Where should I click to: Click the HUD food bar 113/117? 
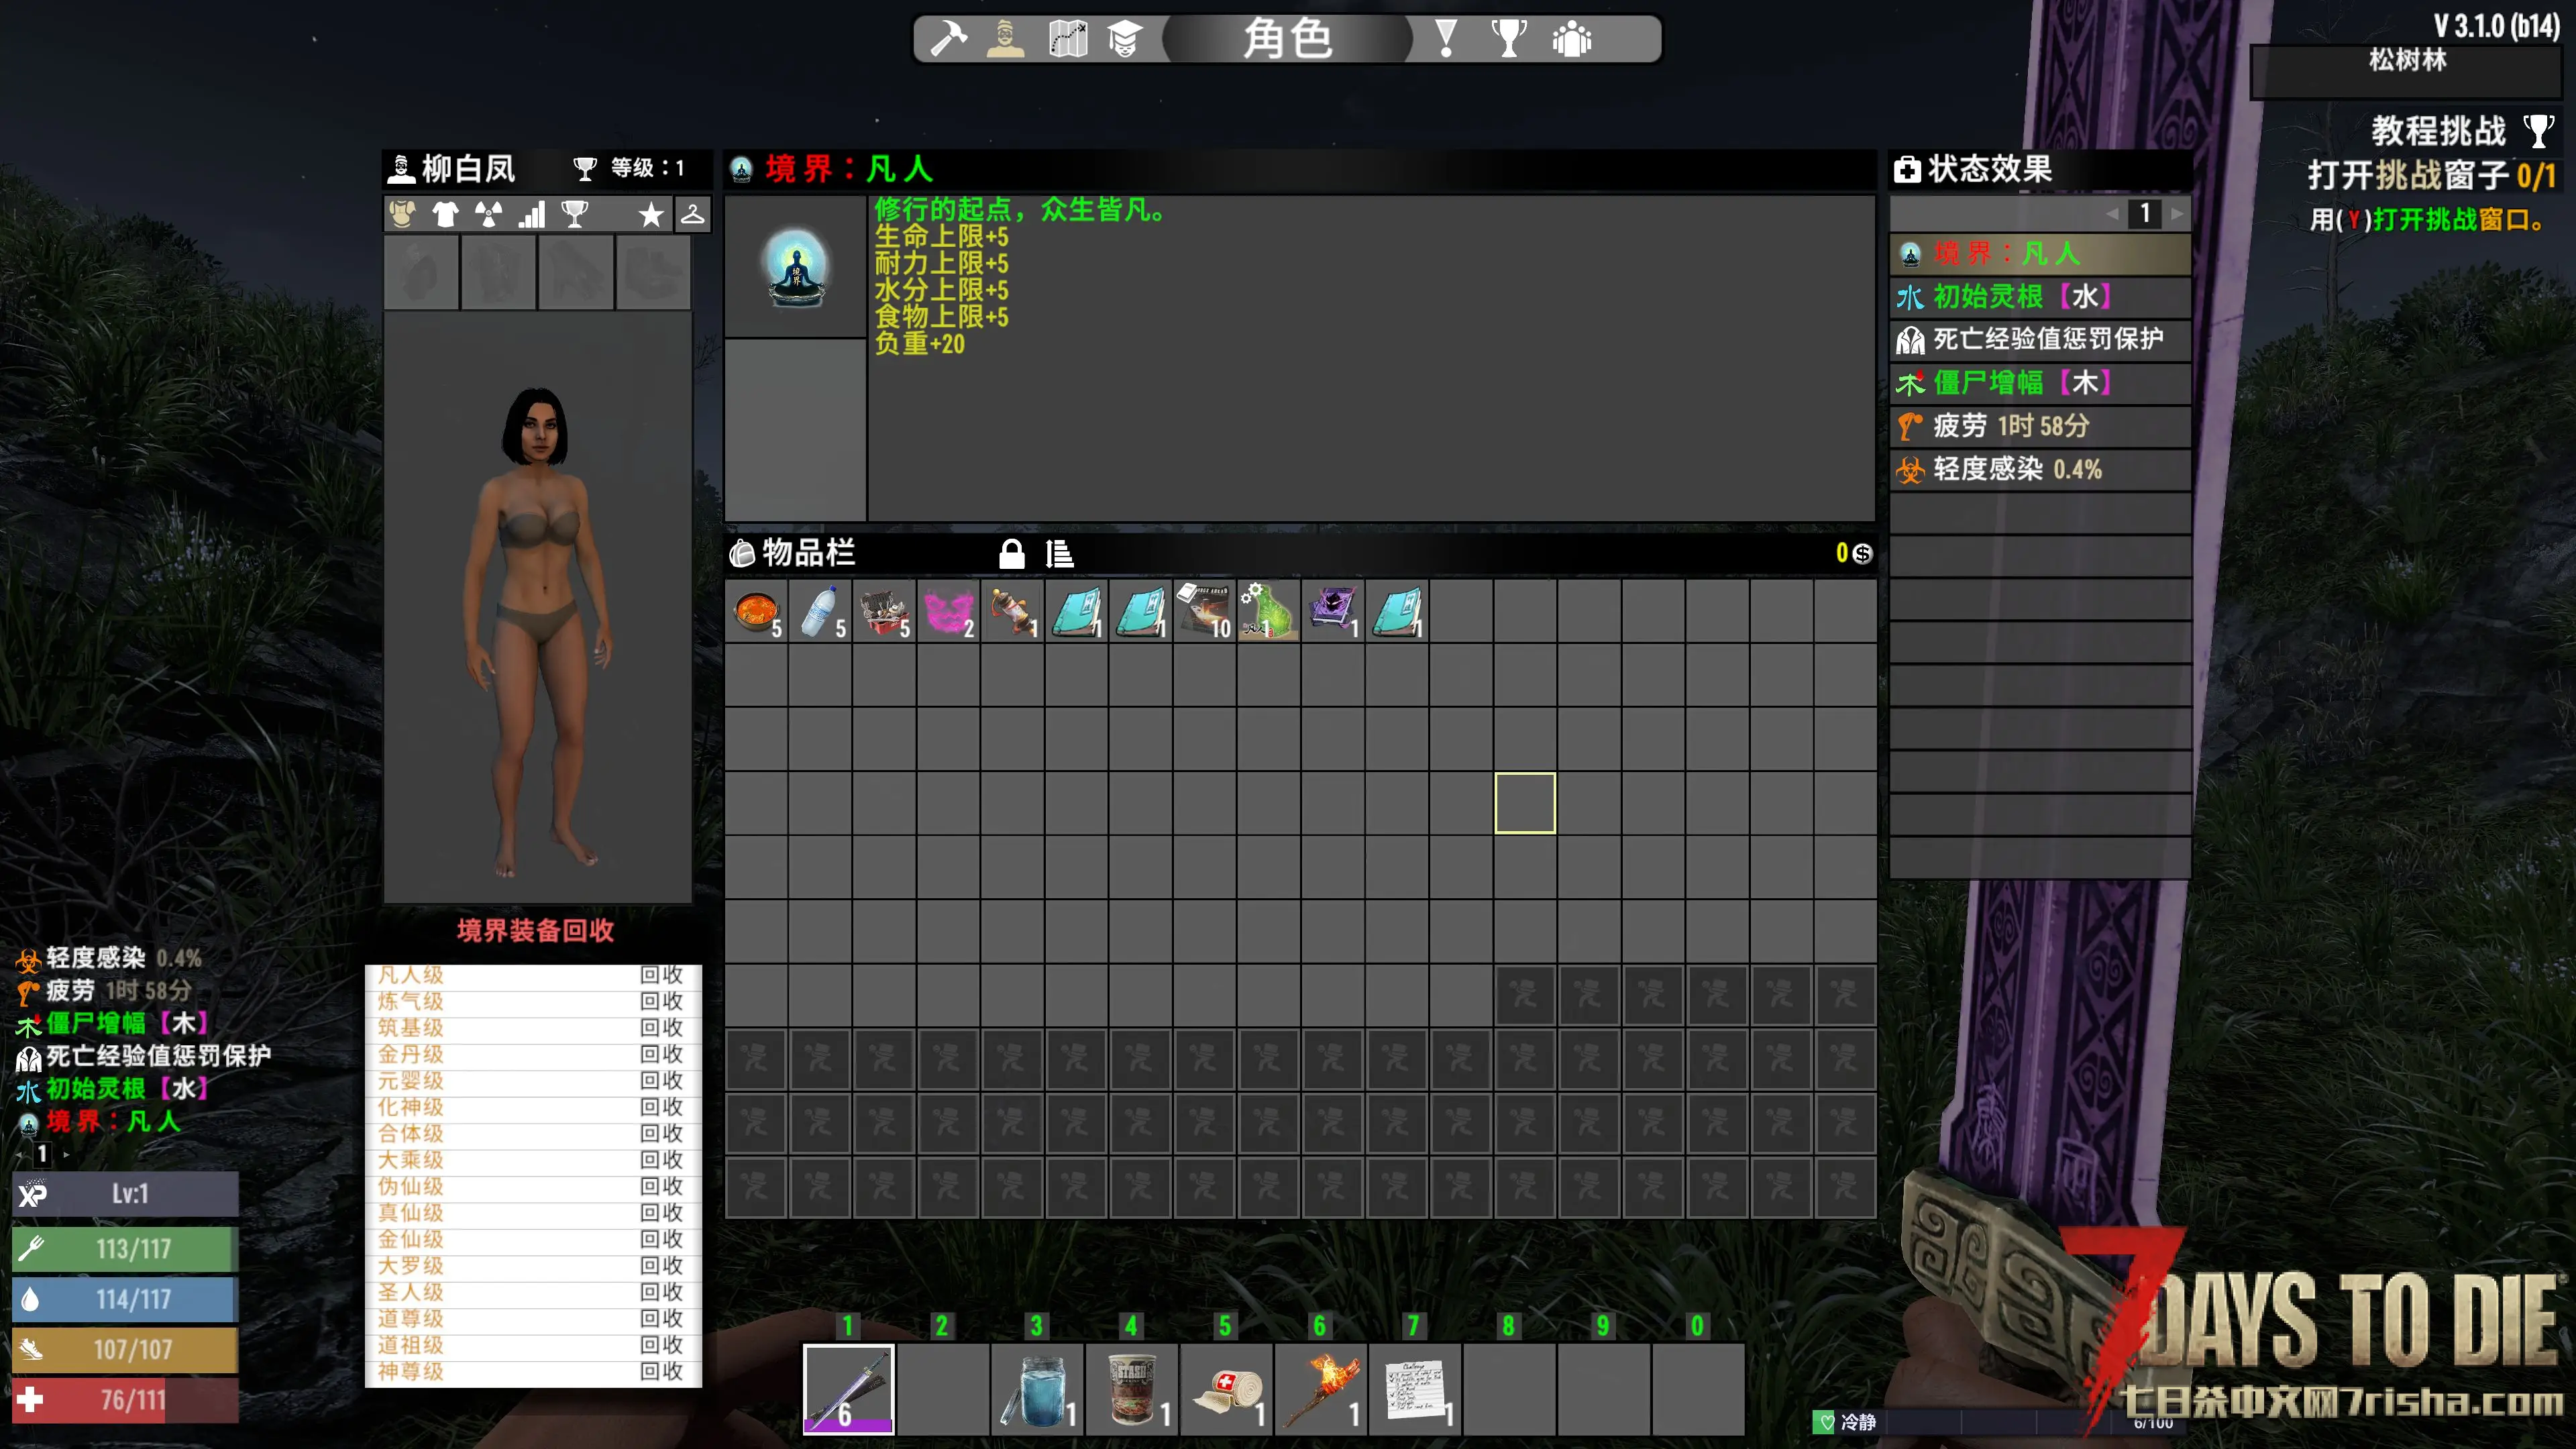tap(125, 1249)
